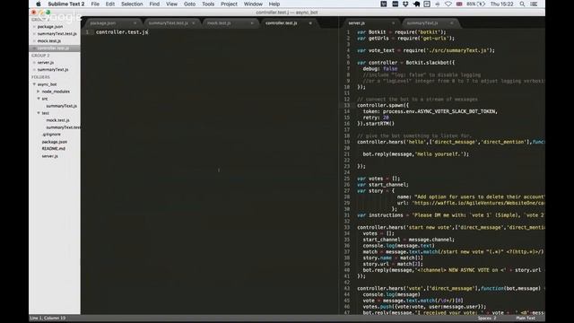Open summaryText.test.js under the test folder
The image size is (574, 323).
pyautogui.click(x=63, y=127)
